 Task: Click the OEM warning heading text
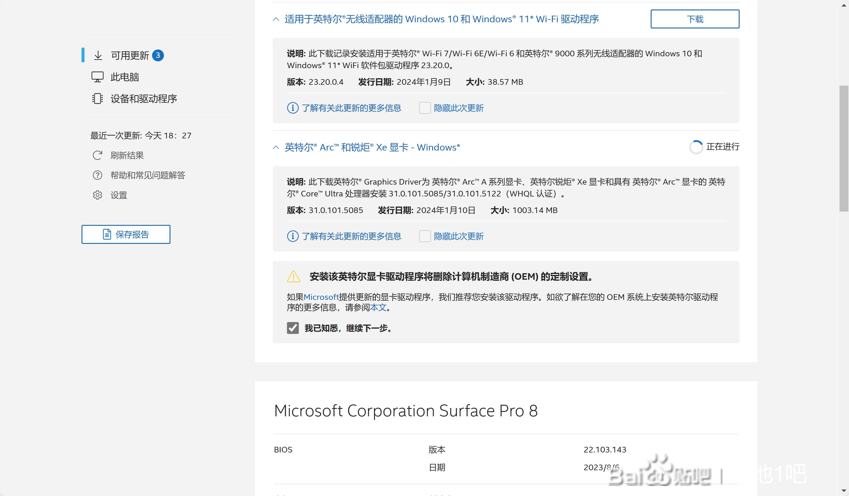pyautogui.click(x=451, y=277)
